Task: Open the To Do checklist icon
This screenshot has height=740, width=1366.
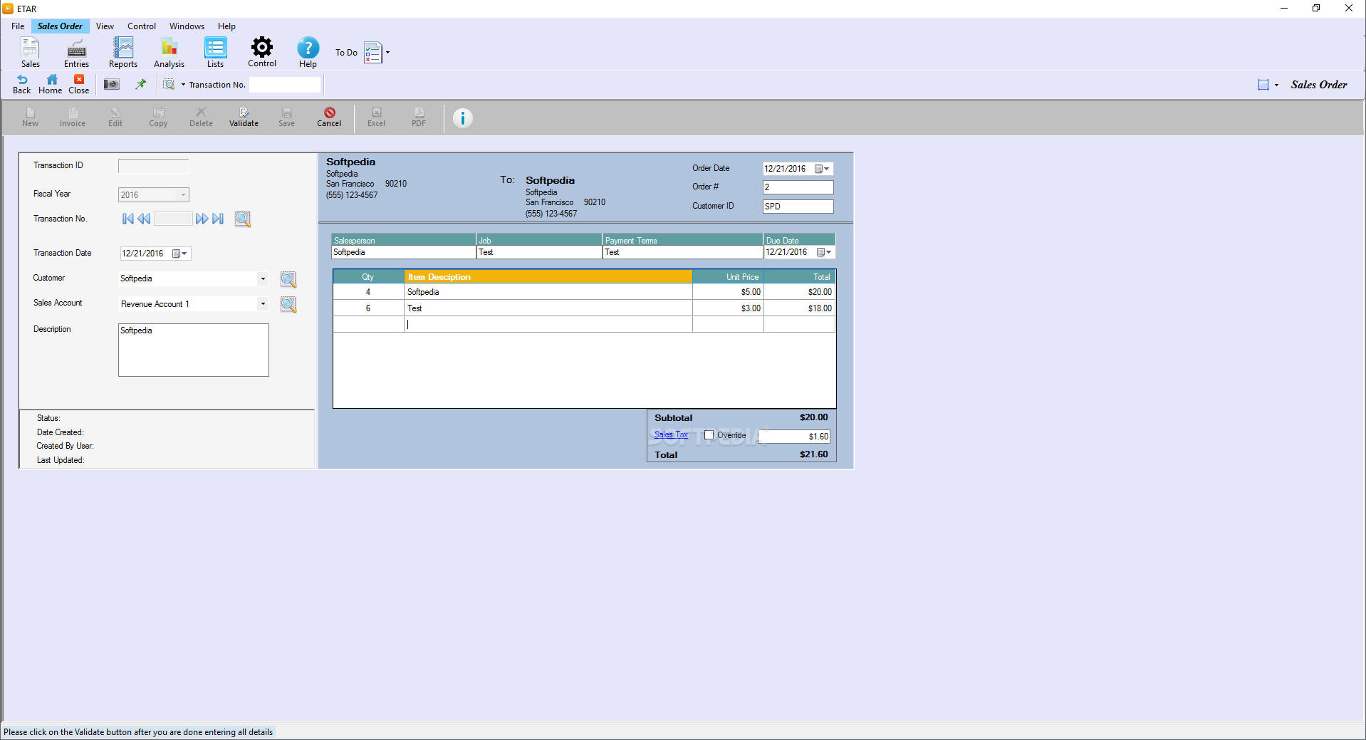Action: [372, 53]
